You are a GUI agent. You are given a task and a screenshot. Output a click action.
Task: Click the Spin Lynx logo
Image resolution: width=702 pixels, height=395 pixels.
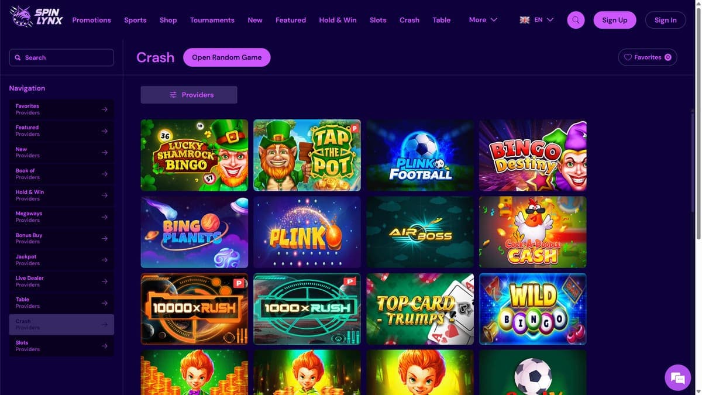pyautogui.click(x=36, y=18)
